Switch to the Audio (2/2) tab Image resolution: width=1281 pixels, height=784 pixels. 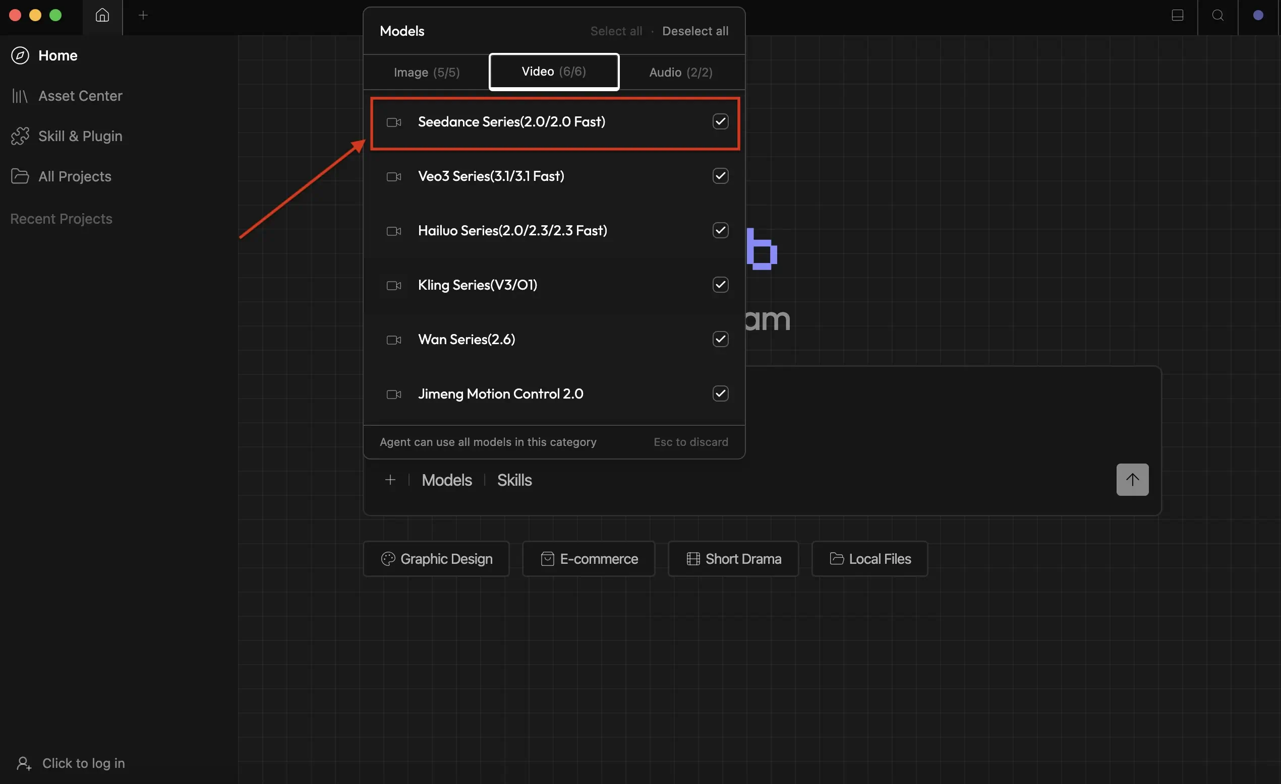pyautogui.click(x=680, y=72)
